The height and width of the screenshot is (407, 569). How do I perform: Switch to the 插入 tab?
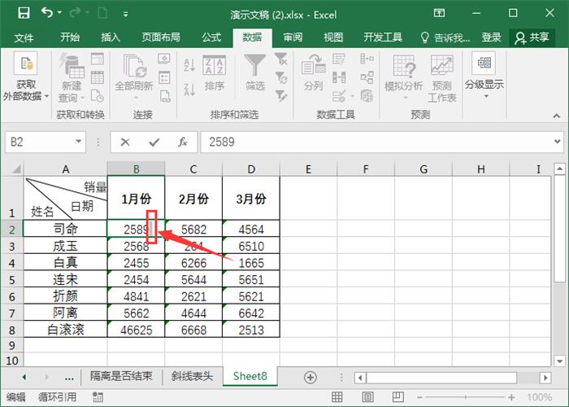point(111,37)
